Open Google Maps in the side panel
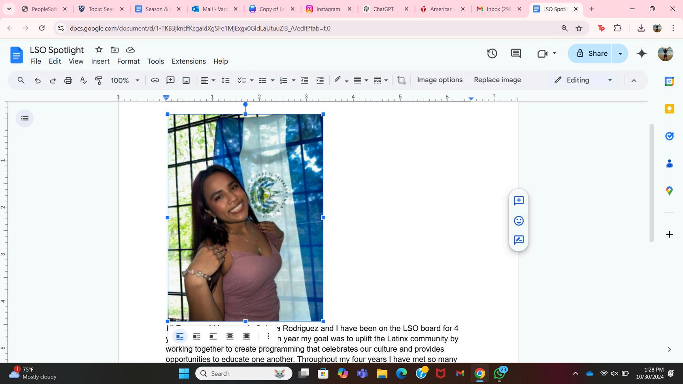The image size is (683, 384). (x=669, y=191)
